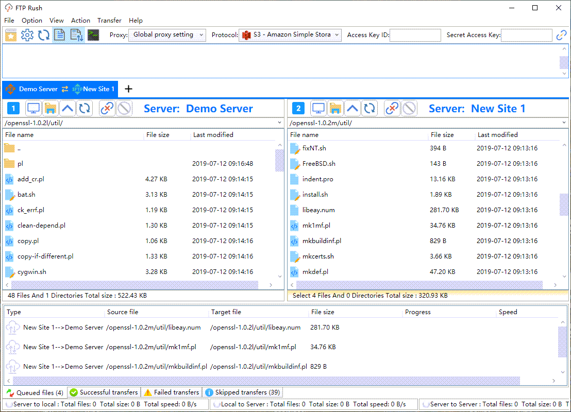Open the settings gear in the toolbar
The height and width of the screenshot is (412, 571).
(x=27, y=35)
